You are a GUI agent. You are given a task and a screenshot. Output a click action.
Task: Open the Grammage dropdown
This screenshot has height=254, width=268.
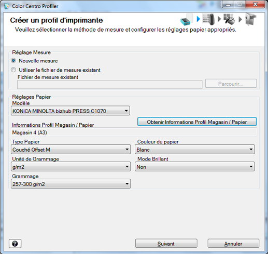pyautogui.click(x=70, y=184)
